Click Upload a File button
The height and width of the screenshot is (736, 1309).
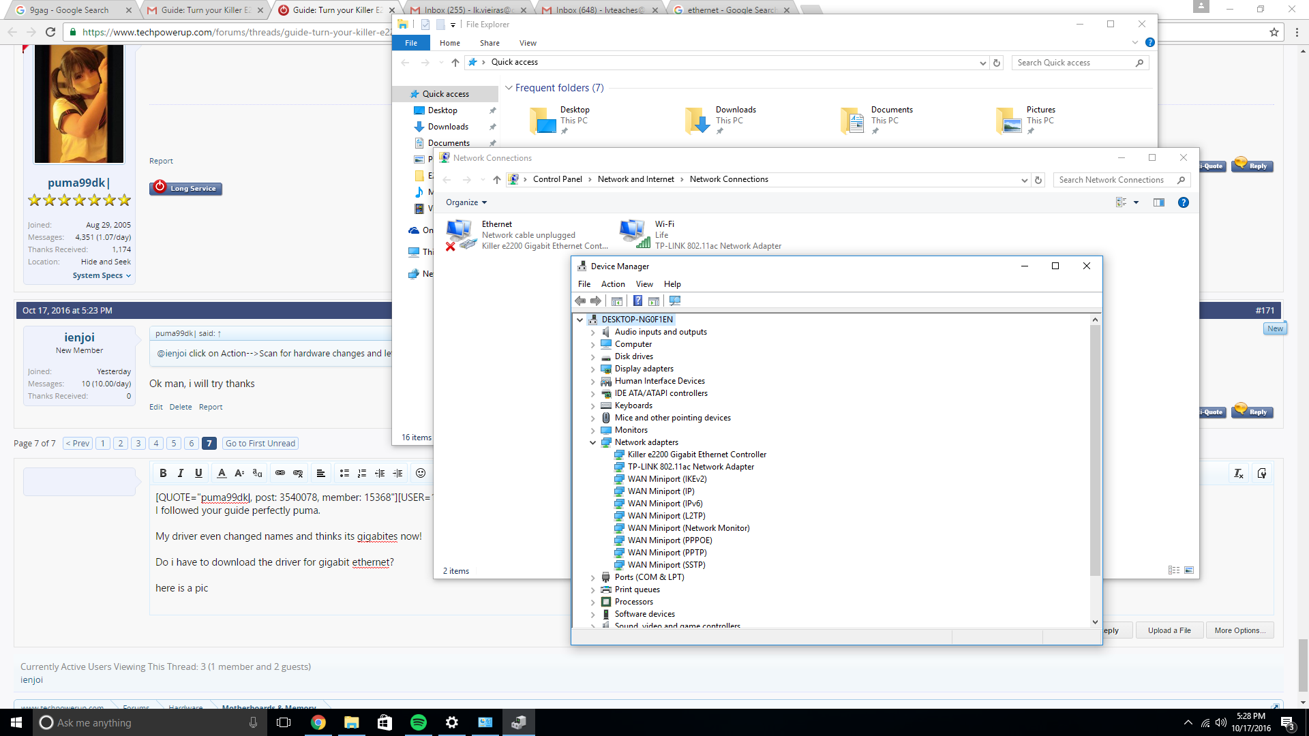pyautogui.click(x=1169, y=630)
